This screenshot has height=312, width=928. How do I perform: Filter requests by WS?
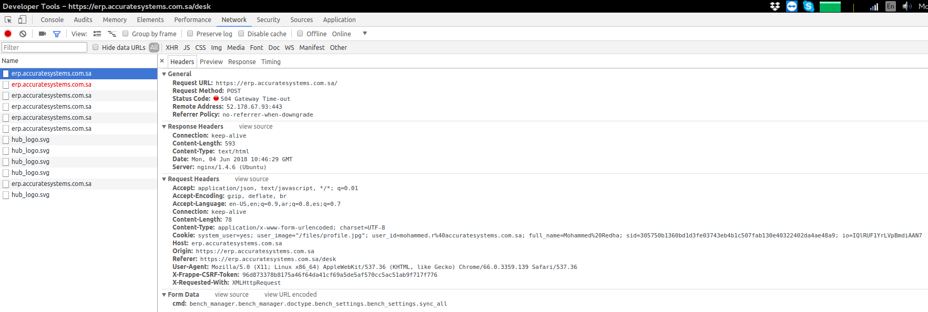tap(290, 47)
